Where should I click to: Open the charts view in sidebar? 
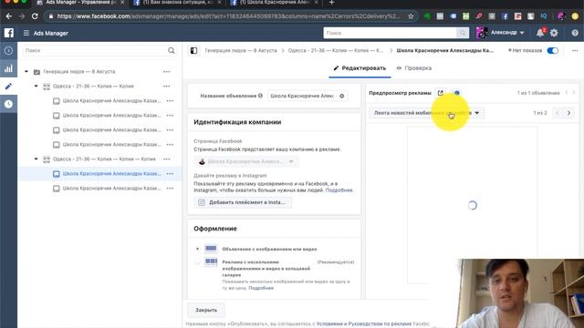pos(8,68)
